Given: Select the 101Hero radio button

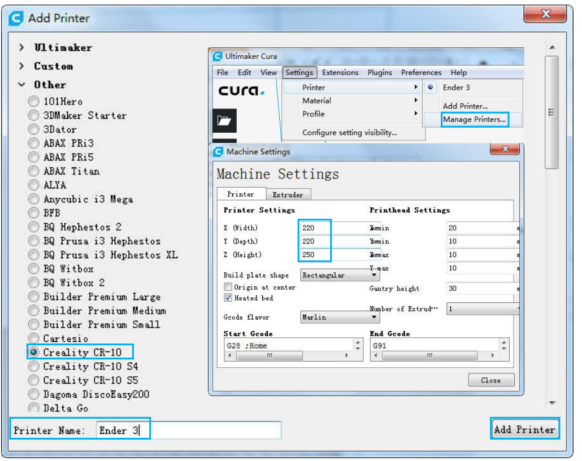Looking at the screenshot, I should tap(33, 101).
